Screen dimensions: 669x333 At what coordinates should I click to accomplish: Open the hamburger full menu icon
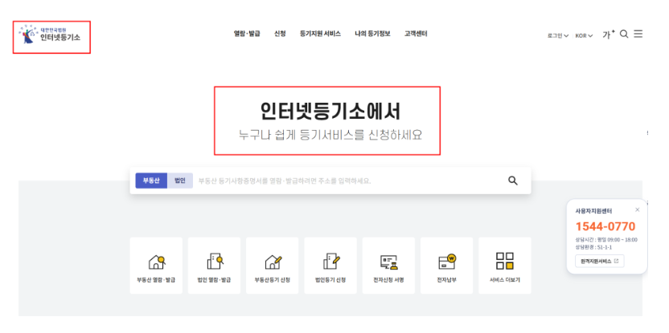[x=638, y=34]
